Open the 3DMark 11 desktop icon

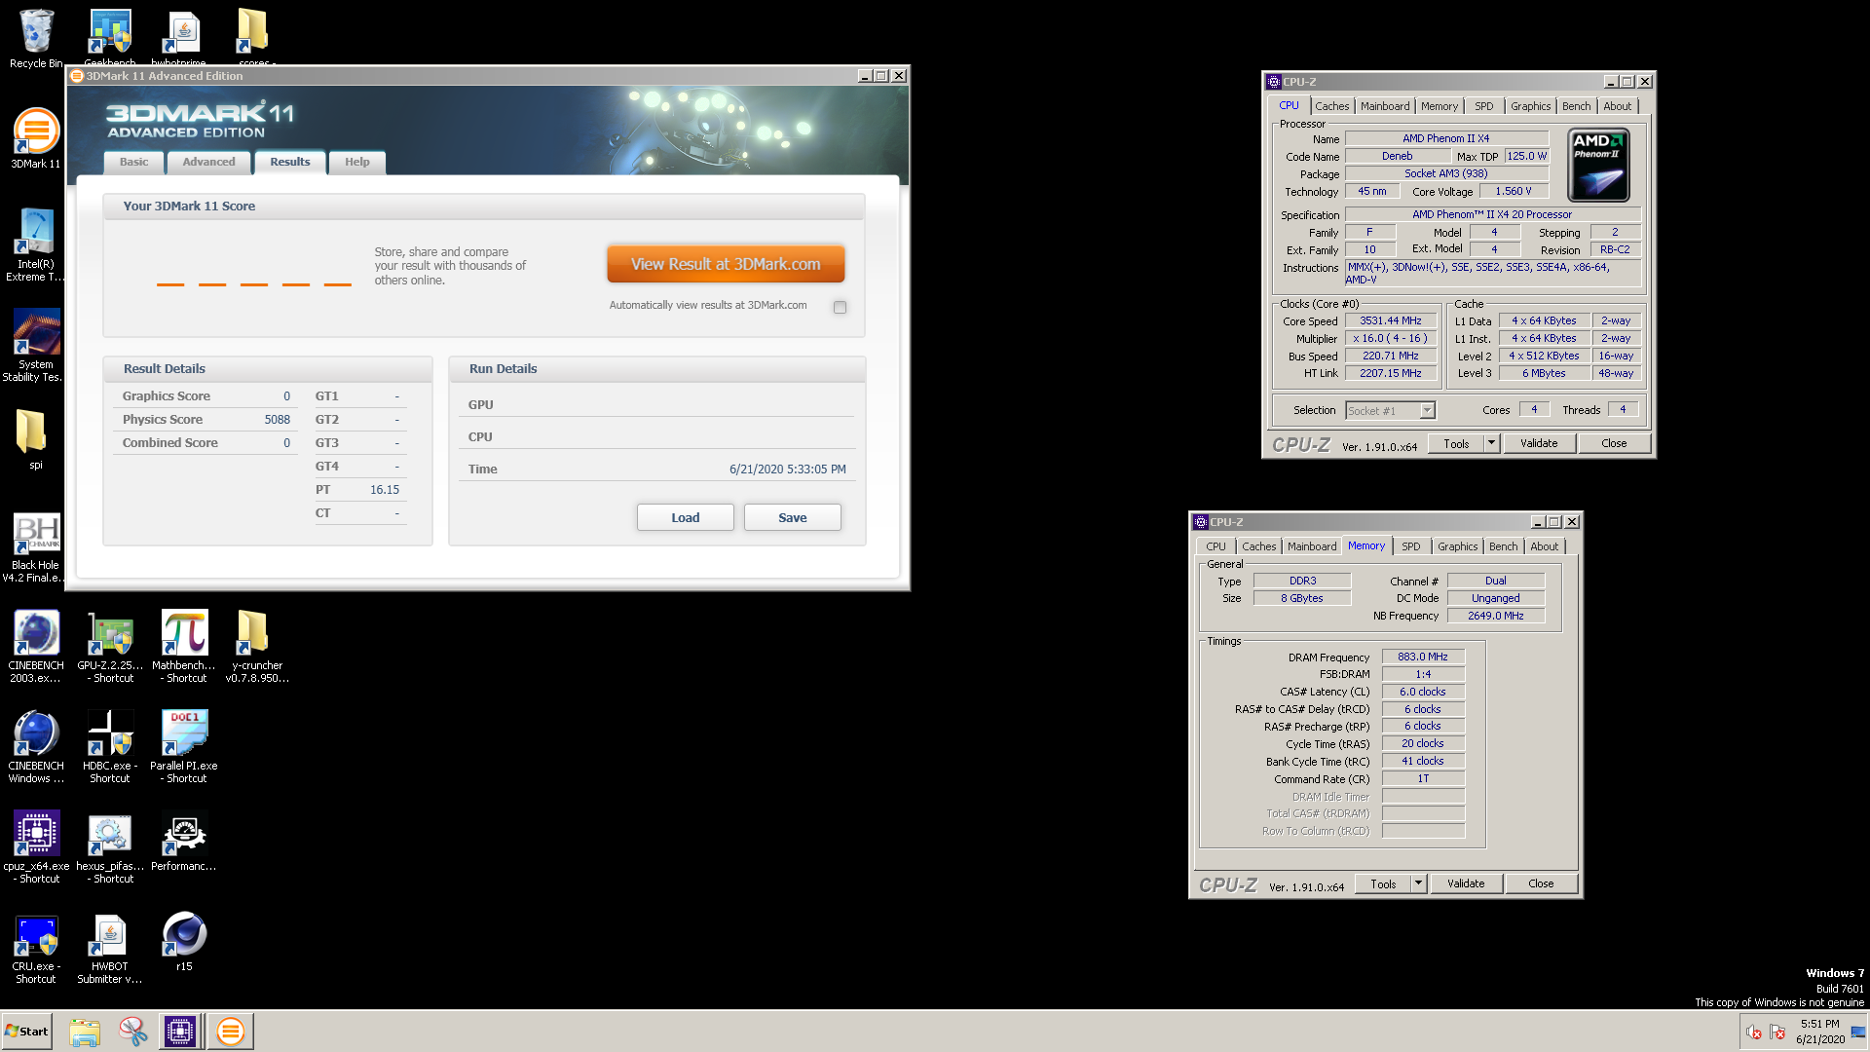pos(36,138)
